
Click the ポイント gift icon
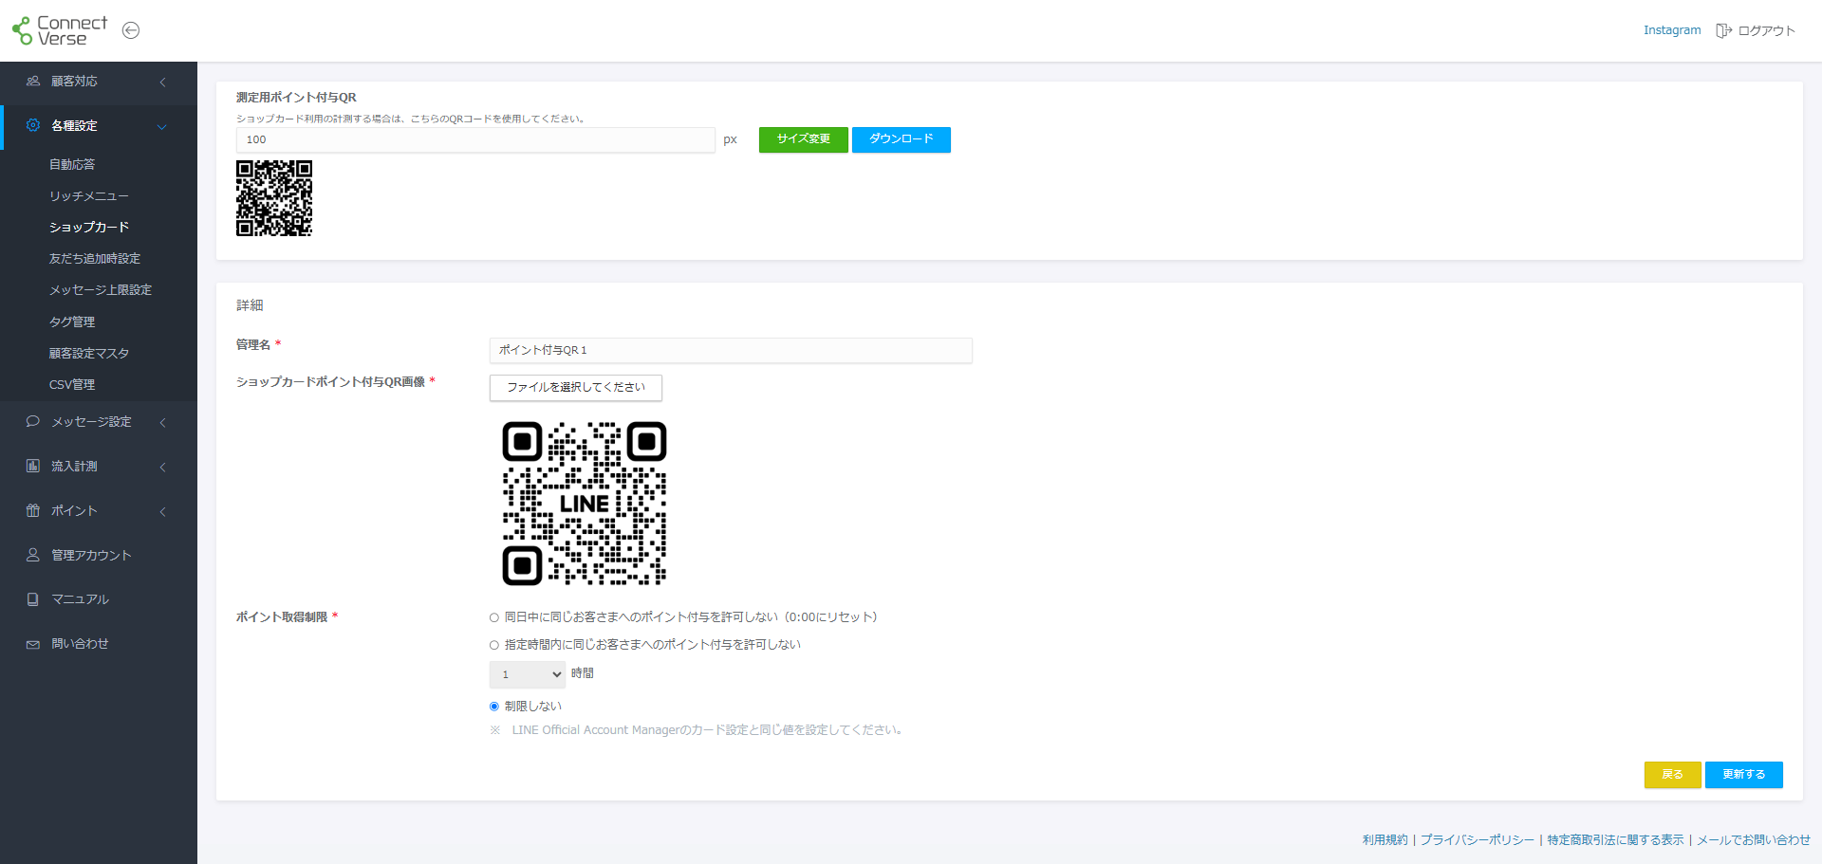(33, 510)
